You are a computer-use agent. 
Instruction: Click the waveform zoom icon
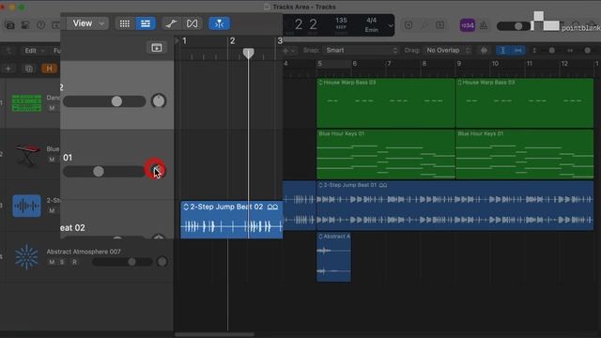[485, 50]
